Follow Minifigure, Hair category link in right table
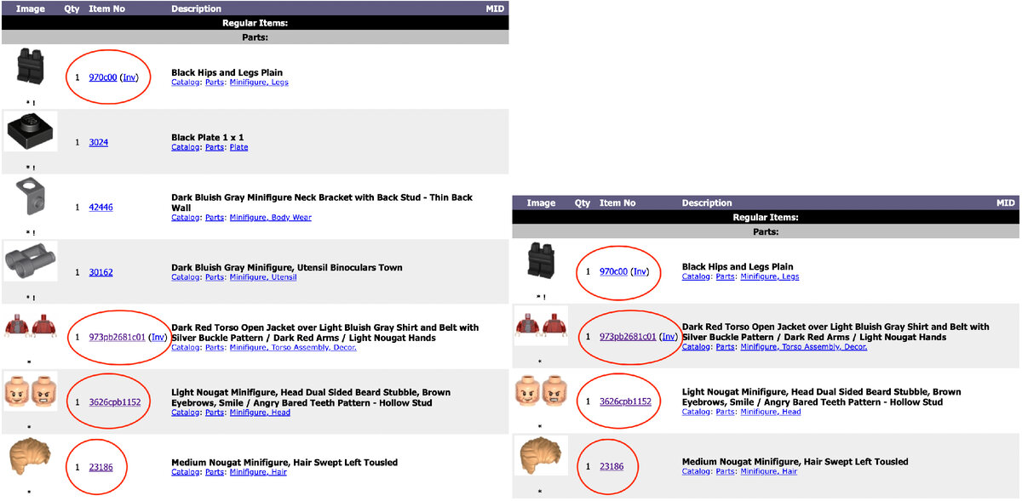 [x=769, y=471]
